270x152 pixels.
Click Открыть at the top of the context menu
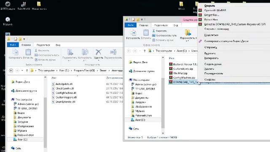(210, 5)
